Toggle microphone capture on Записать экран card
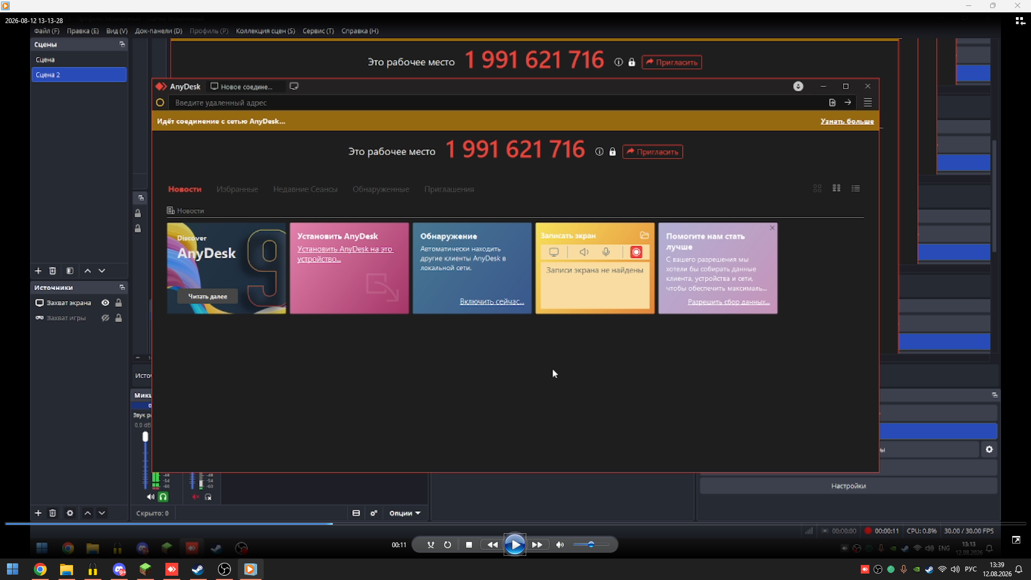The width and height of the screenshot is (1031, 580). coord(606,252)
